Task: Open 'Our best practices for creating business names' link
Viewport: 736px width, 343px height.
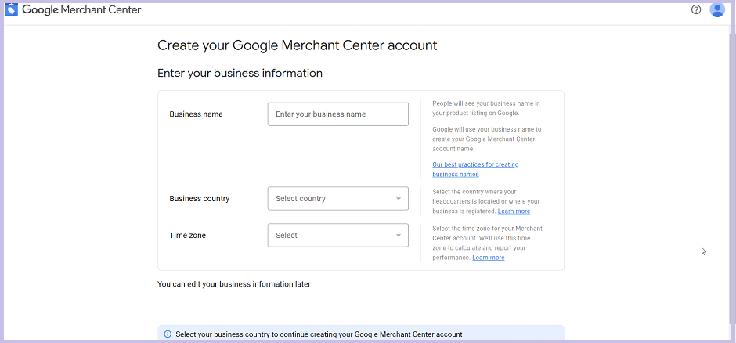Action: tap(475, 169)
